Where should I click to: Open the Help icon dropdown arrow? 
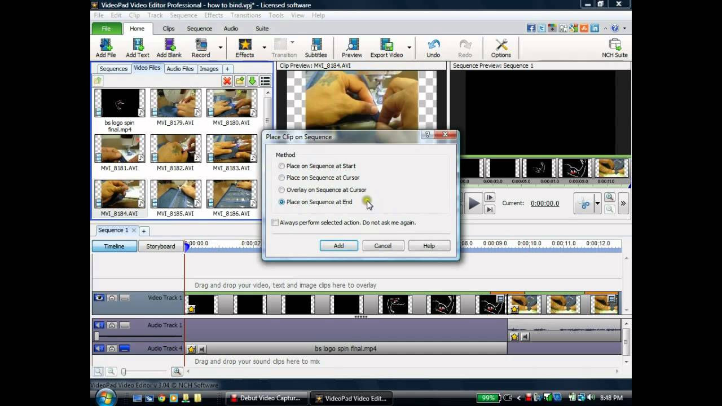(x=624, y=28)
